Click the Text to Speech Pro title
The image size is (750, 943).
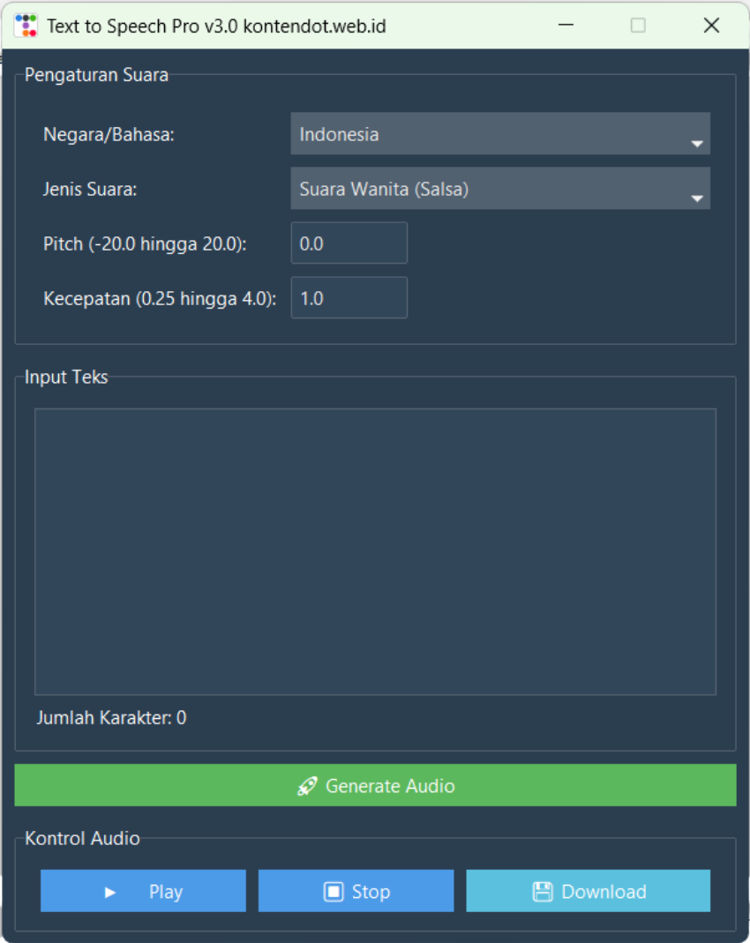click(216, 26)
